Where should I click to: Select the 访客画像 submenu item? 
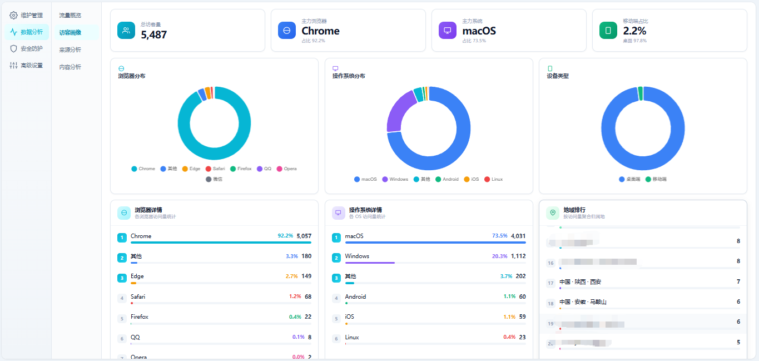[70, 32]
